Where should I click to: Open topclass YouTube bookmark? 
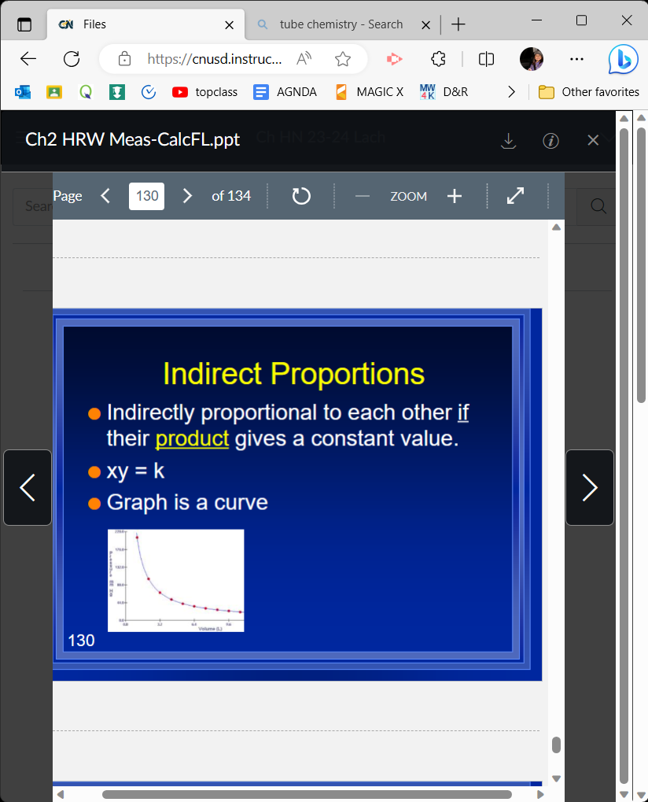point(205,92)
